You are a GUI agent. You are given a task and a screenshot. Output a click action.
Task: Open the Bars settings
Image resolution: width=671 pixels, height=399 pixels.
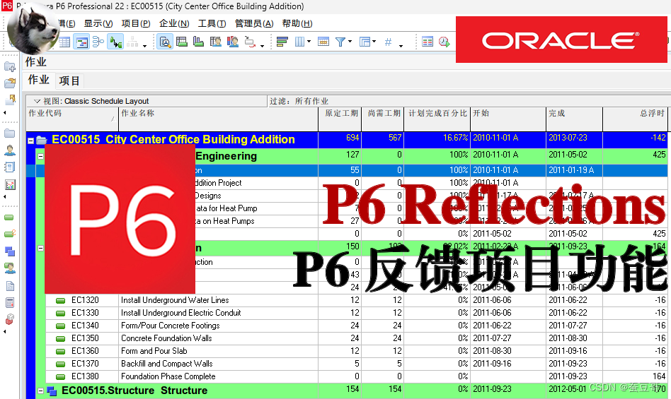(282, 42)
